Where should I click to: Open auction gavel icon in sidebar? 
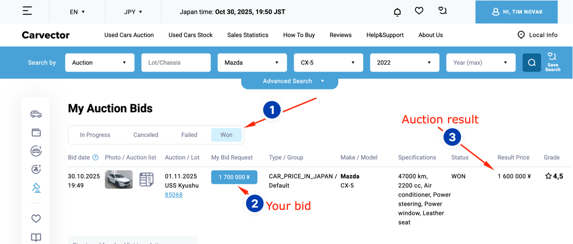point(36,188)
